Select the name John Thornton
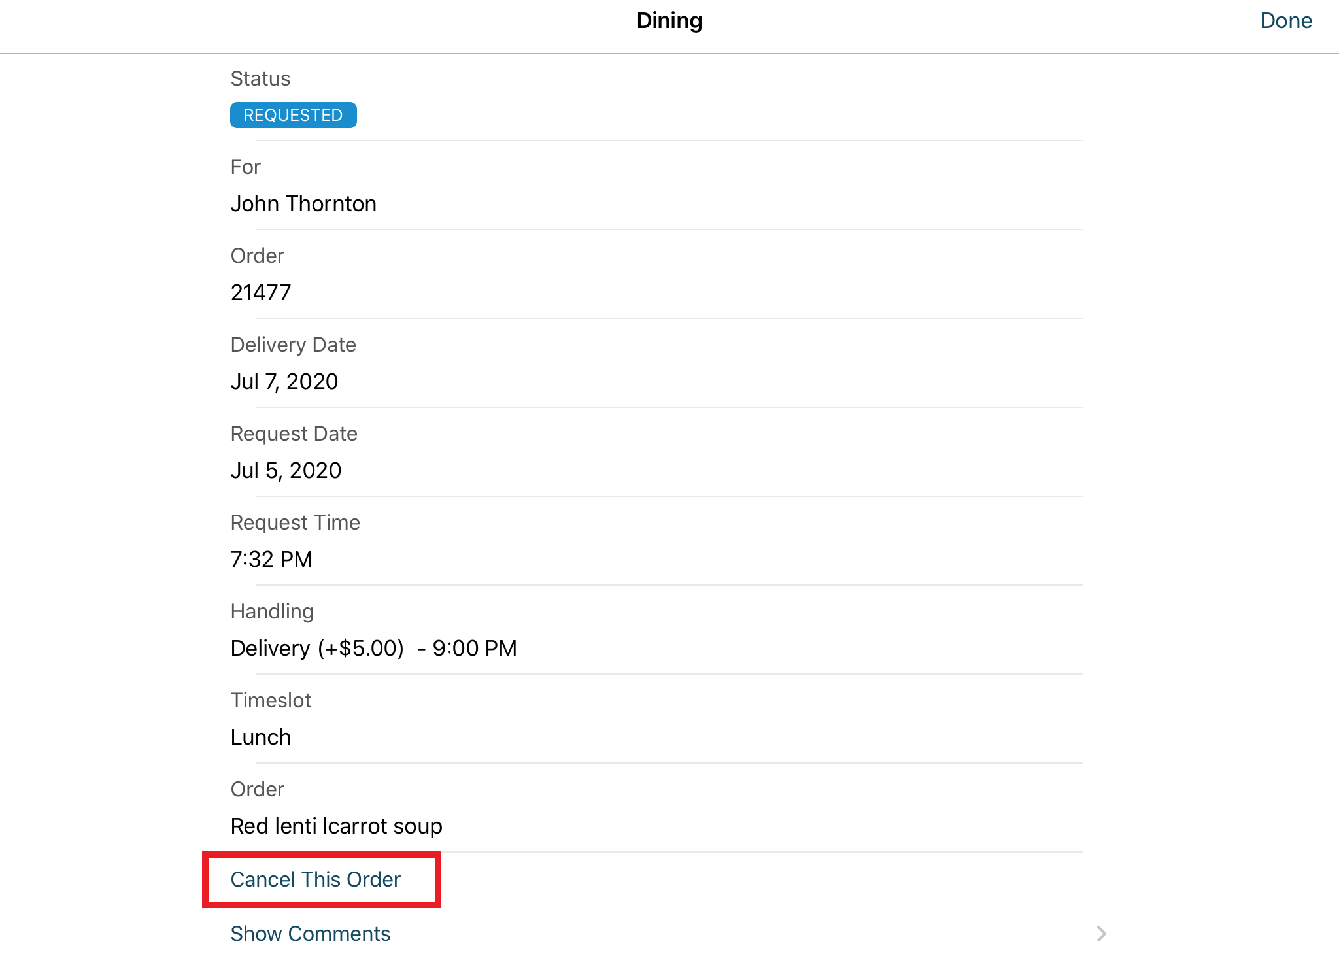Viewport: 1339px width, 965px height. 303,204
